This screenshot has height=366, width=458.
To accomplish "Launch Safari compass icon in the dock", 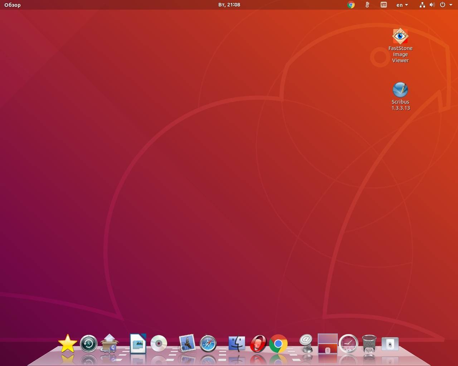I will click(208, 344).
